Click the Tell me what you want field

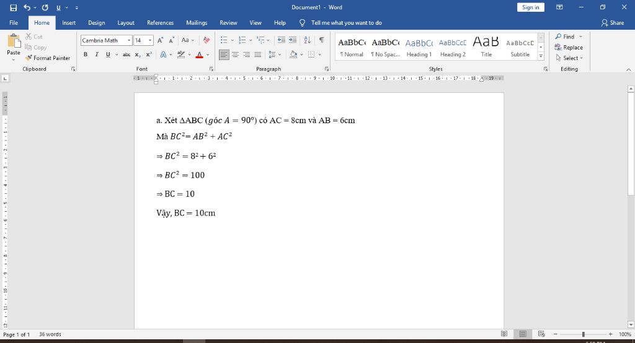click(346, 23)
